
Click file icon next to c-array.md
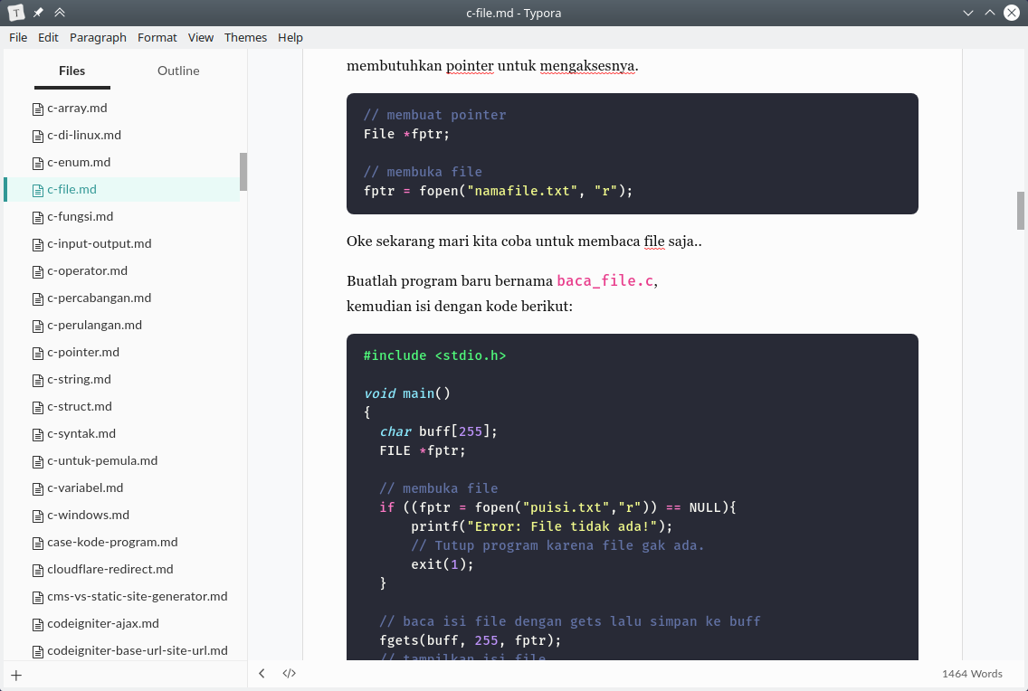click(38, 109)
